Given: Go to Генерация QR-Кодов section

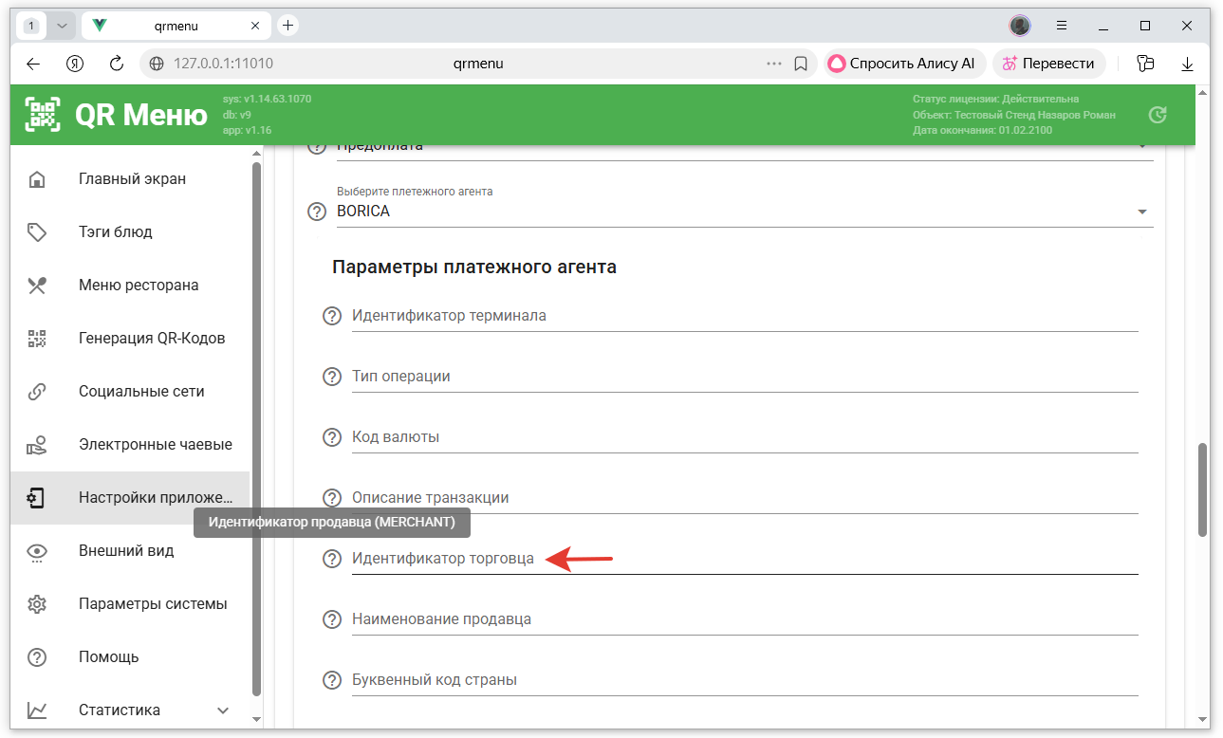Looking at the screenshot, I should point(152,339).
